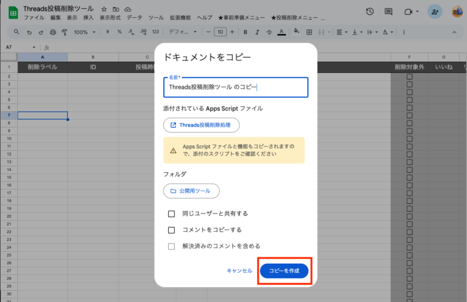Screen dimensions: 467x302
Task: Click the font size 10 box
Action: click(220, 32)
